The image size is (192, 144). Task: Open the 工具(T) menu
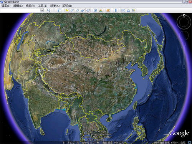pos(43,6)
